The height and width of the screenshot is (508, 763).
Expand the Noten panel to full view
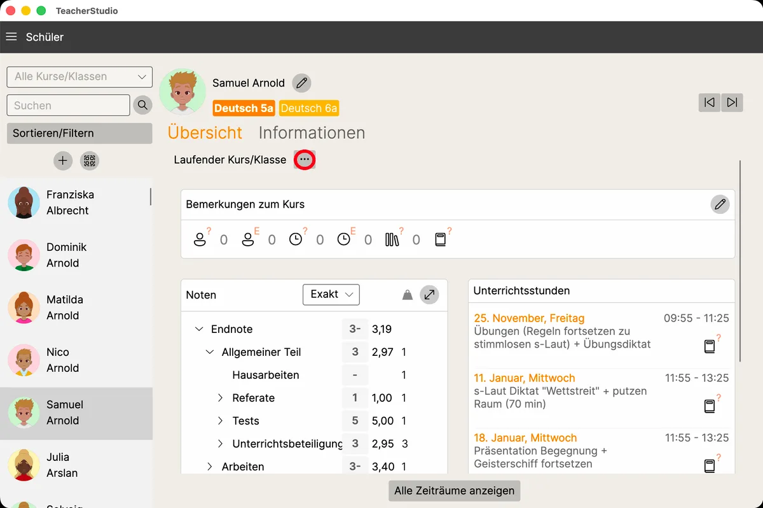point(430,295)
